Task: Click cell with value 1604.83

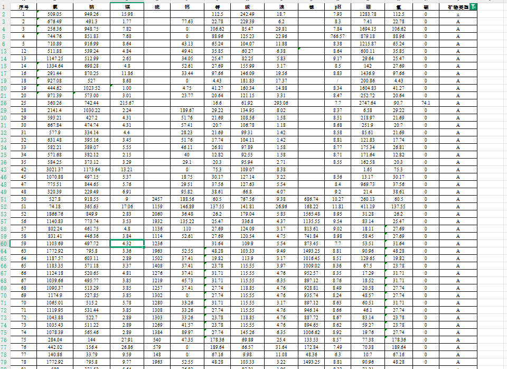Action: [368, 88]
